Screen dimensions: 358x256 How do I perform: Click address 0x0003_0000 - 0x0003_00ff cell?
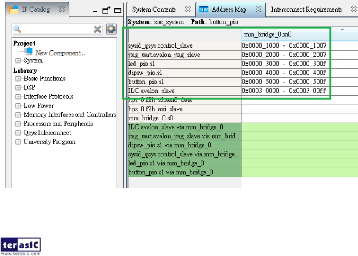(x=284, y=91)
